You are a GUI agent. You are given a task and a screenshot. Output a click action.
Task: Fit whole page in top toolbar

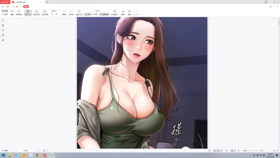tap(45, 13)
